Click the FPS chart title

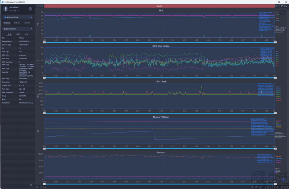[161, 10]
